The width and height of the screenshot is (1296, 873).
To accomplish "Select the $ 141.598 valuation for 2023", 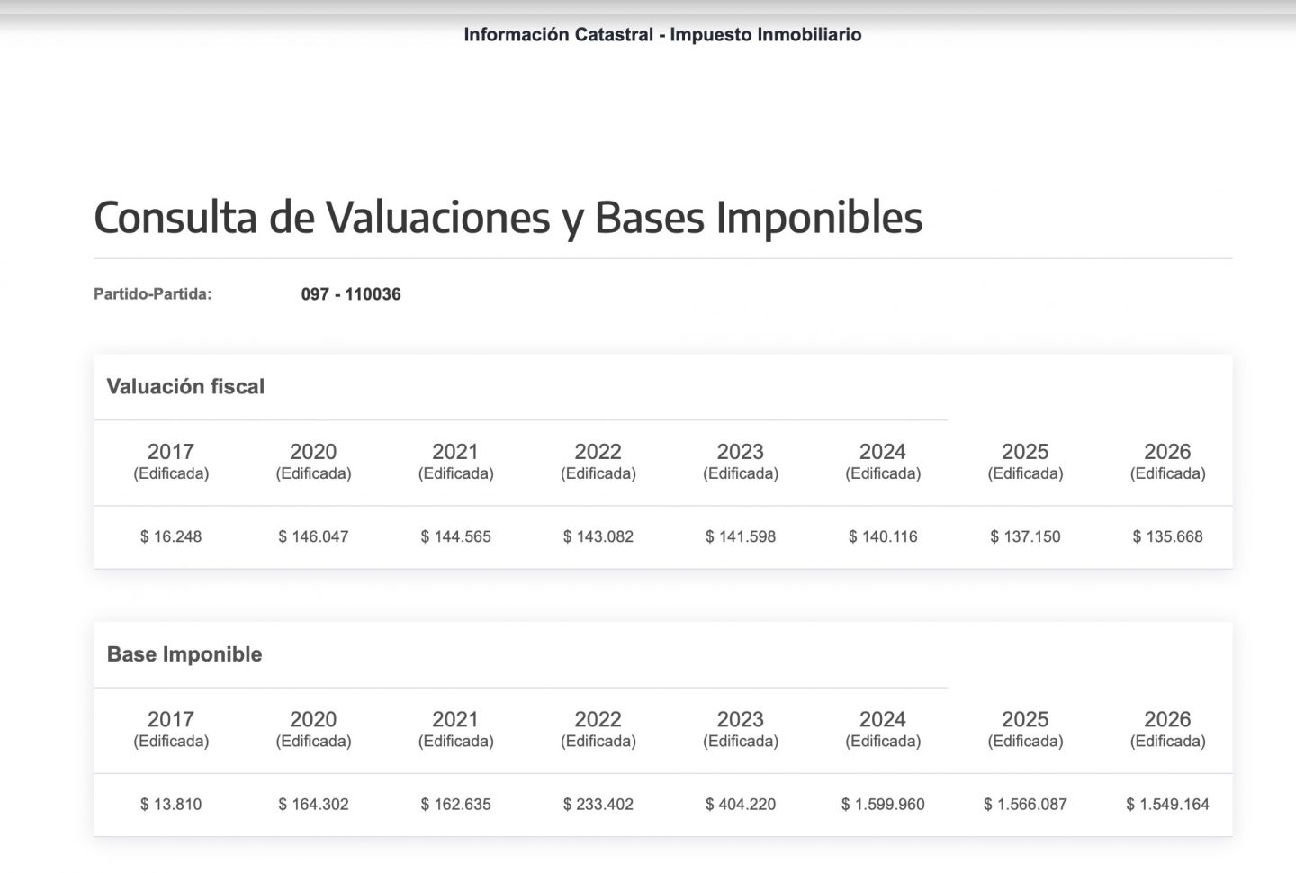I will [741, 536].
